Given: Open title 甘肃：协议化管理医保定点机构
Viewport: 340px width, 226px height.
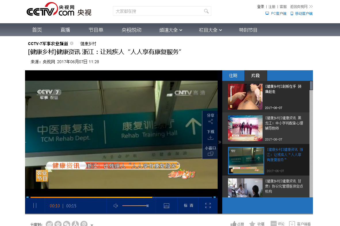Looking at the screenshot, I should (x=284, y=186).
